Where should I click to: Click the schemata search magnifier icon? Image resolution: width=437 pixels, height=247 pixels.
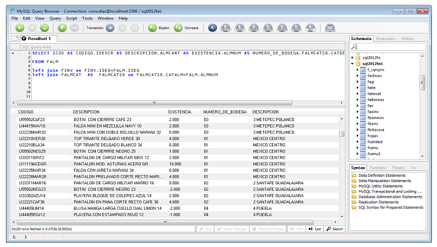click(x=354, y=46)
